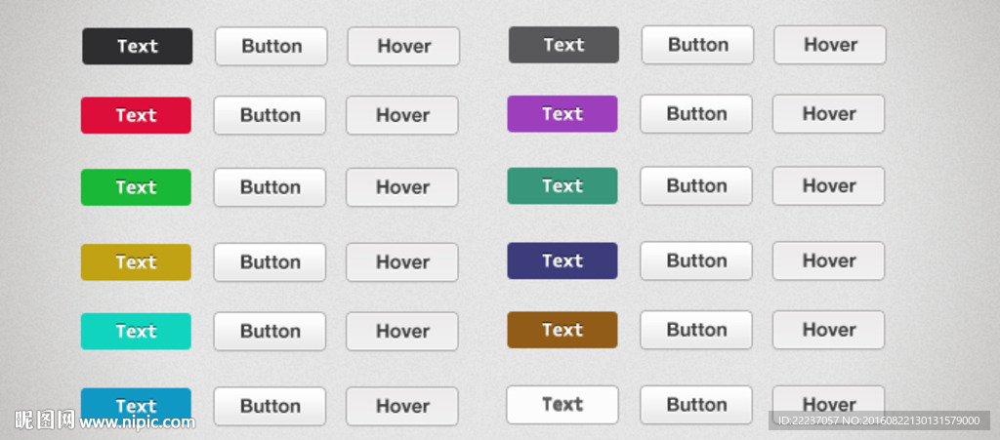Viewport: 1000px width, 440px height.
Task: Select Hover button in the navy Text row
Action: point(829,260)
